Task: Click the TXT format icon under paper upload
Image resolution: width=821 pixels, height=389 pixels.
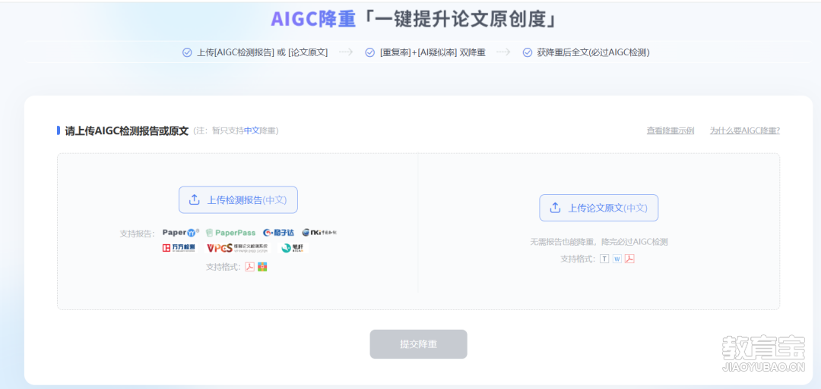Action: point(604,259)
